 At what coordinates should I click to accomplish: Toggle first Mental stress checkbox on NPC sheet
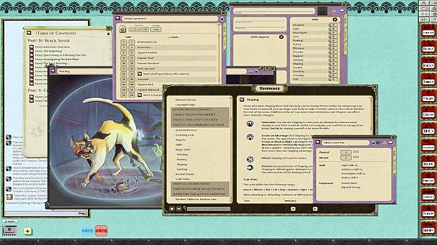[x=354, y=157]
